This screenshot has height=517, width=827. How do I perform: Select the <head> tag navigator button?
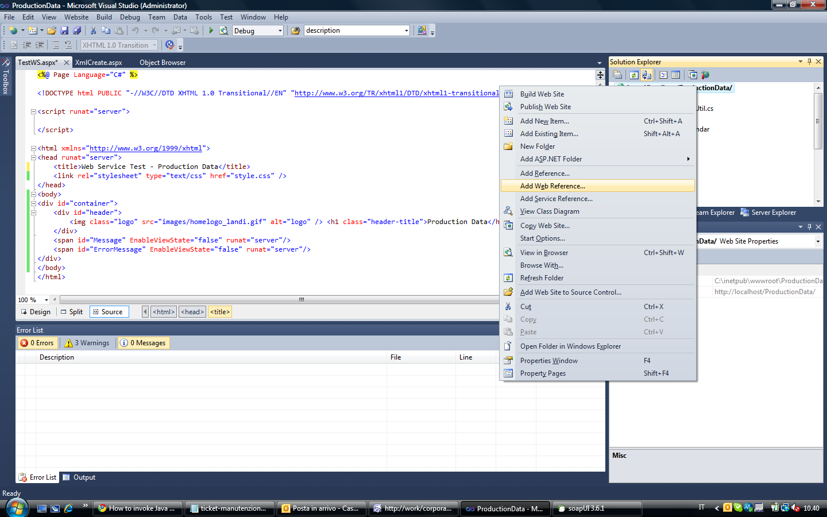(x=192, y=312)
